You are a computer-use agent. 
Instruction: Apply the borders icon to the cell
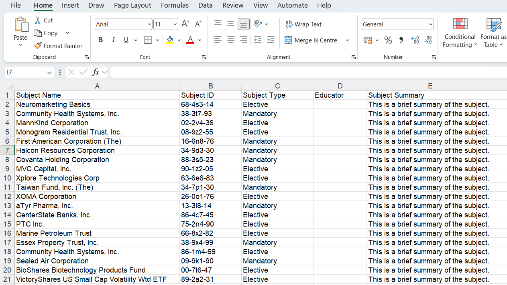(148, 40)
